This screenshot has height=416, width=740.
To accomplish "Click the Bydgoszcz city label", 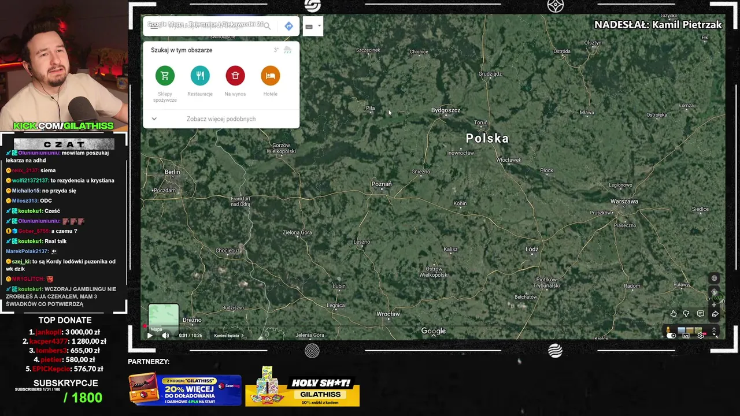I will [446, 110].
